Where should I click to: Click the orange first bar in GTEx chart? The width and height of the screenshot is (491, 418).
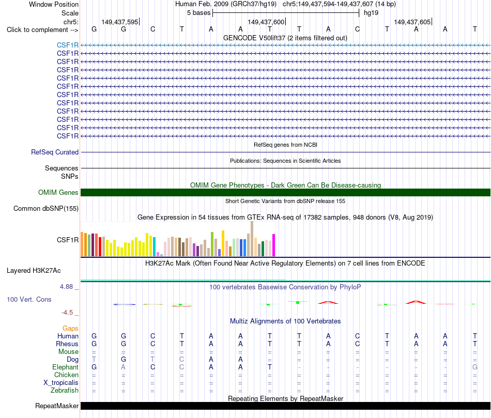pyautogui.click(x=82, y=244)
